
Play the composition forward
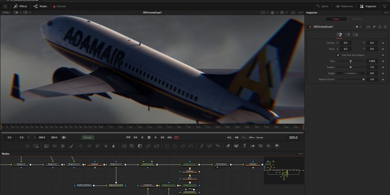(156, 137)
